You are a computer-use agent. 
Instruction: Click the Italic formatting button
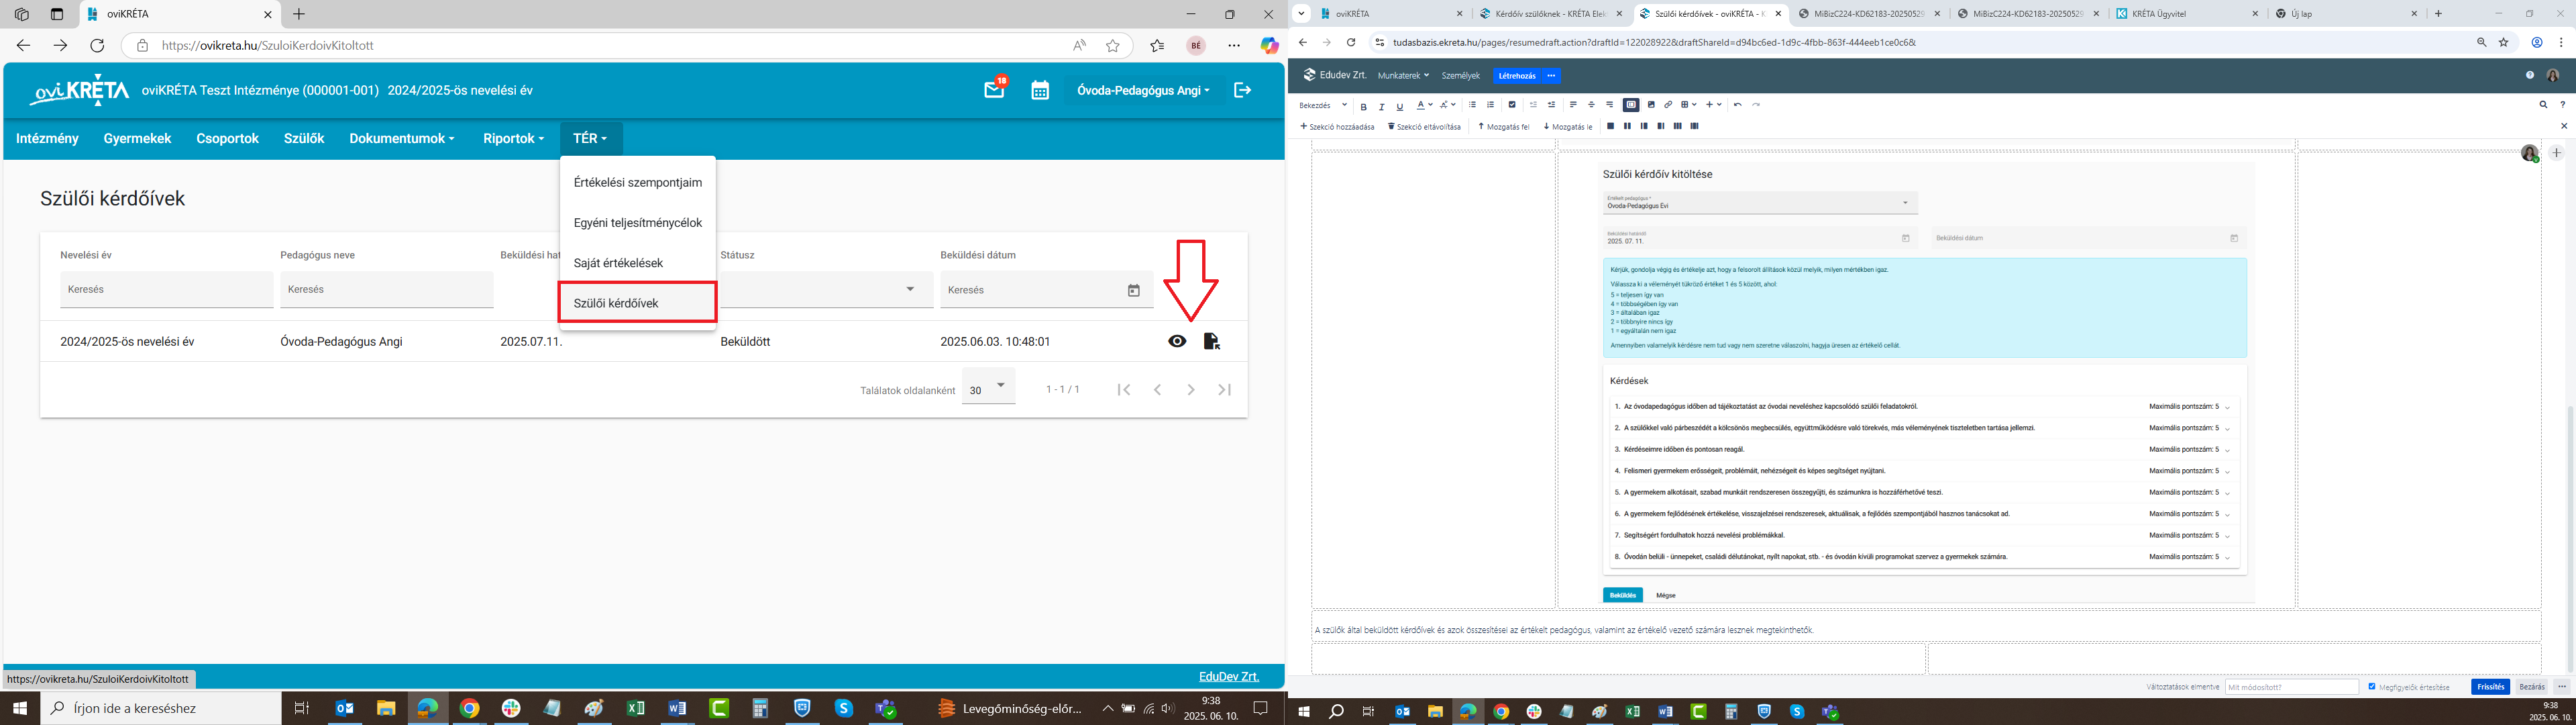pyautogui.click(x=1382, y=106)
